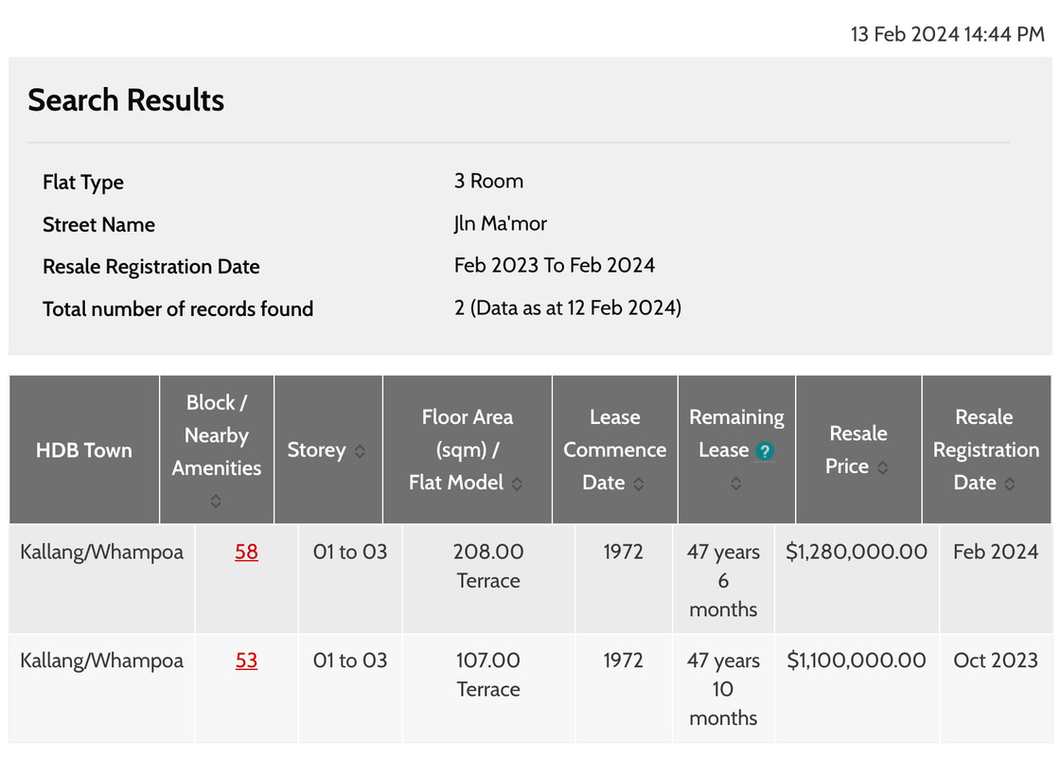Sort by Block / Nearby Amenities arrows
The width and height of the screenshot is (1060, 757).
216,501
